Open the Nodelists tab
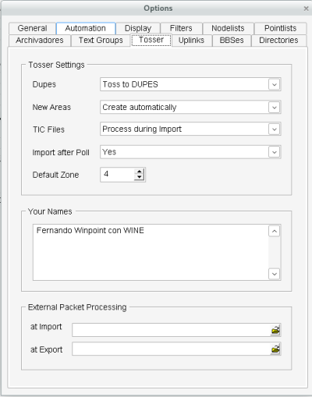The height and width of the screenshot is (397, 312). [x=228, y=28]
